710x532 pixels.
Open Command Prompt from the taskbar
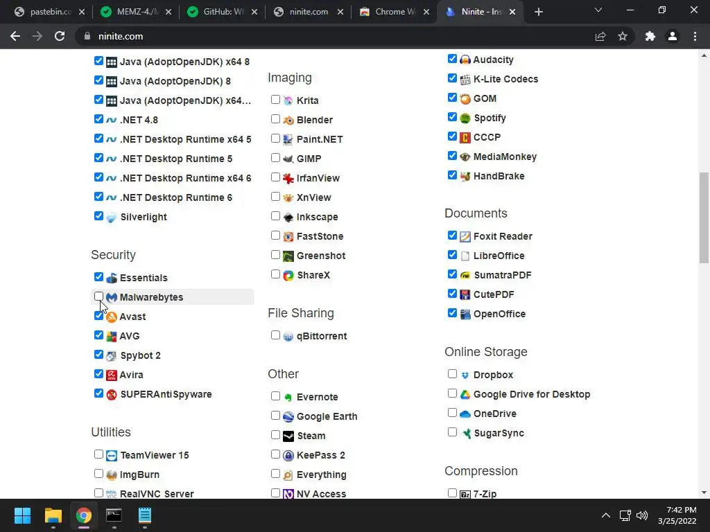(114, 515)
